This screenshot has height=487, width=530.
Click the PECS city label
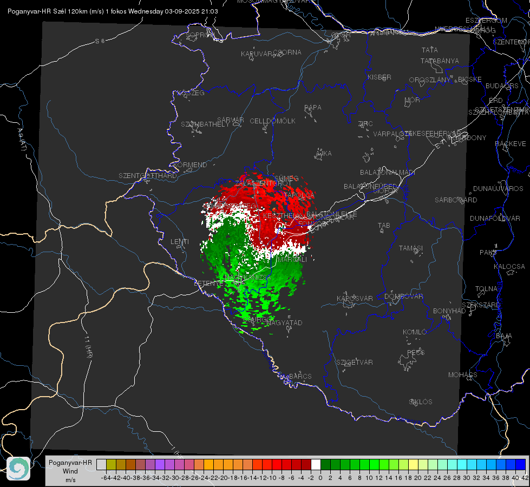pyautogui.click(x=416, y=352)
